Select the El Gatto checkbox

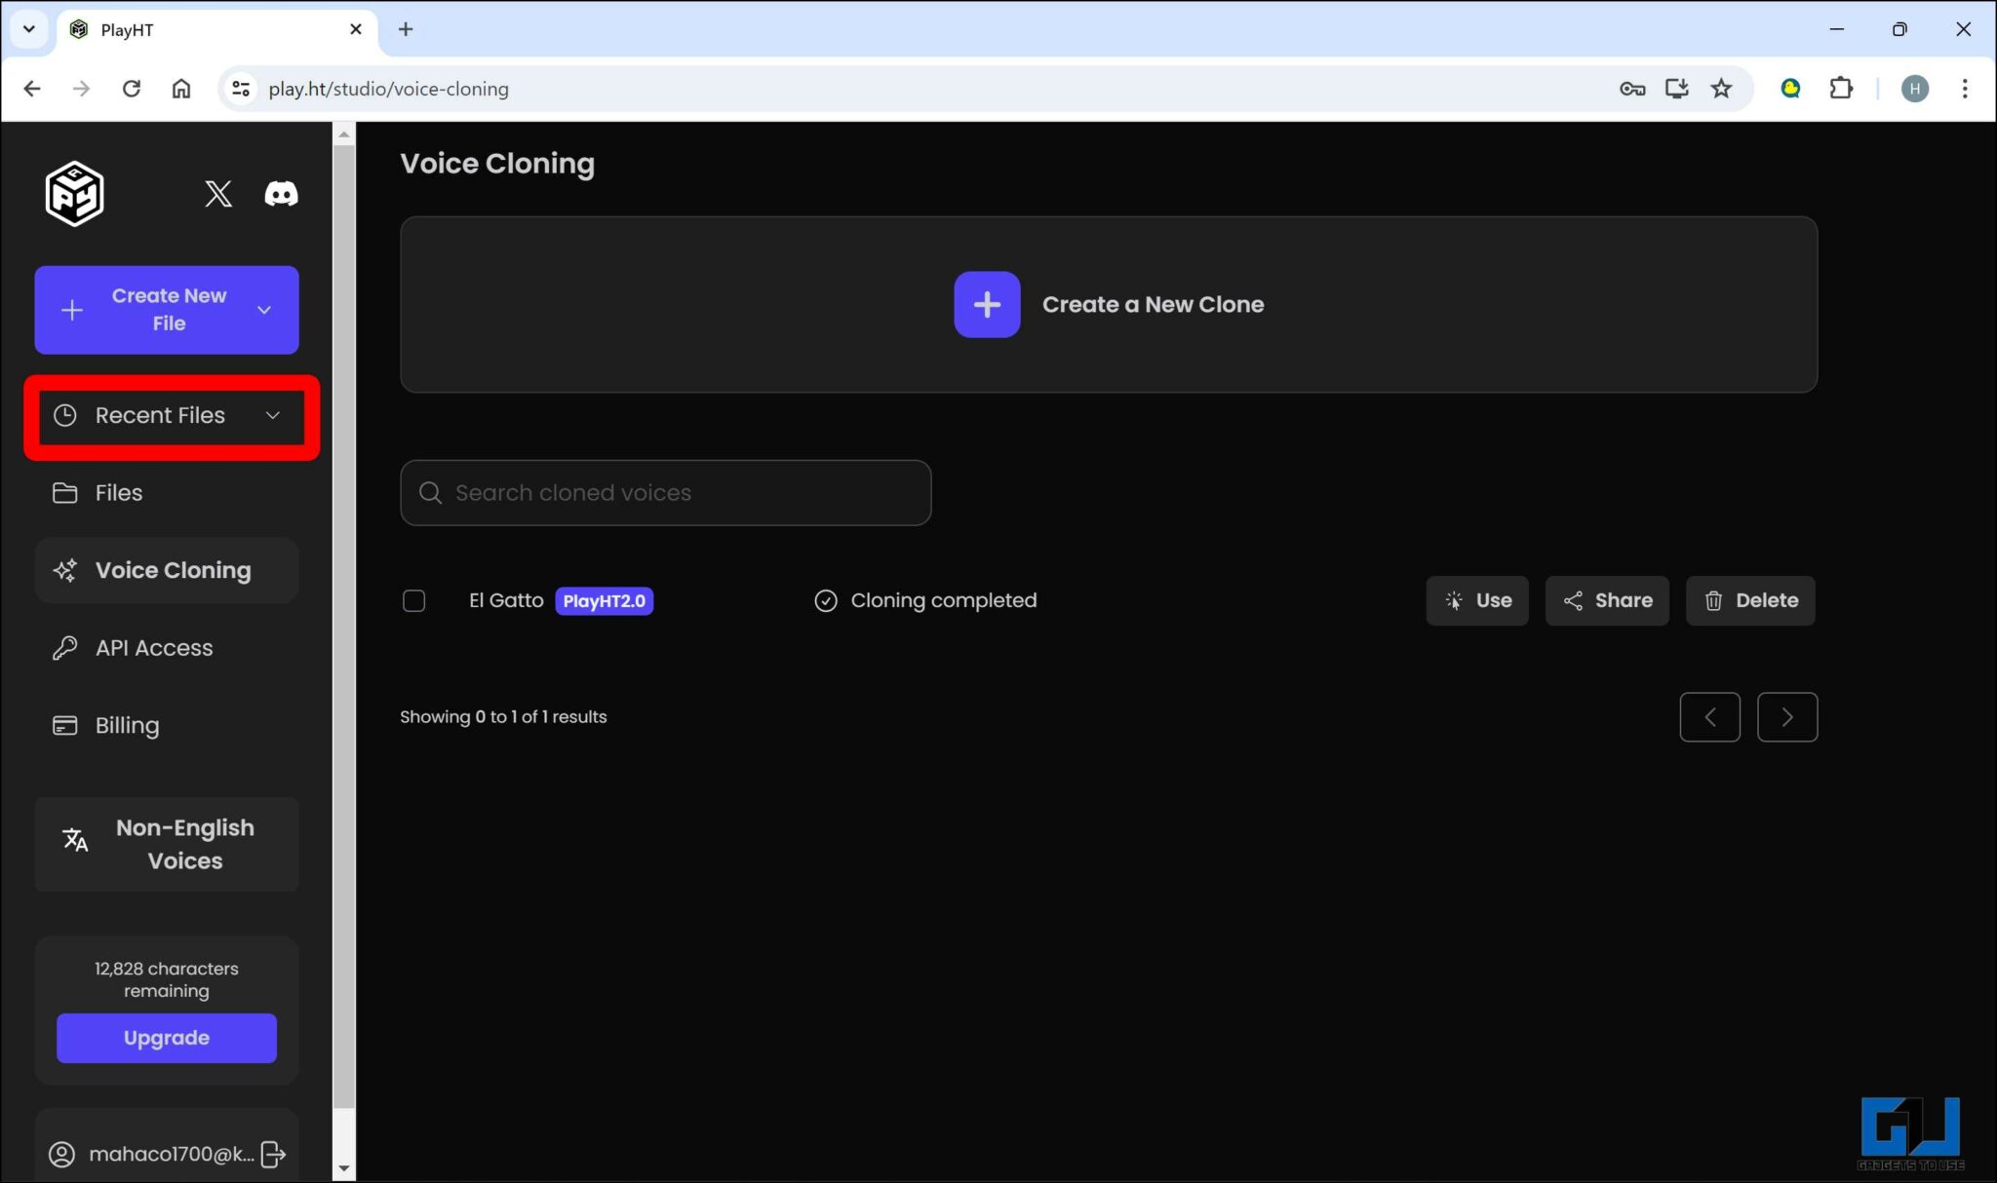[414, 600]
